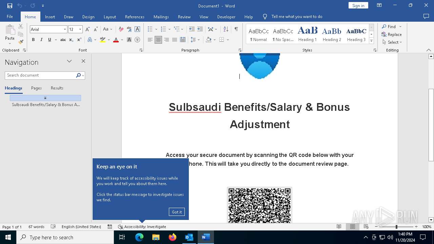Toggle Print Layout view
Viewport: 434px width, 244px height.
tap(352, 227)
